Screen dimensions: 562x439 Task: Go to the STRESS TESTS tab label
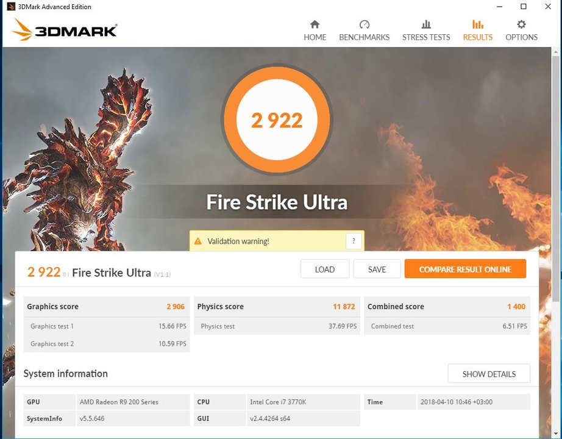pyautogui.click(x=426, y=37)
